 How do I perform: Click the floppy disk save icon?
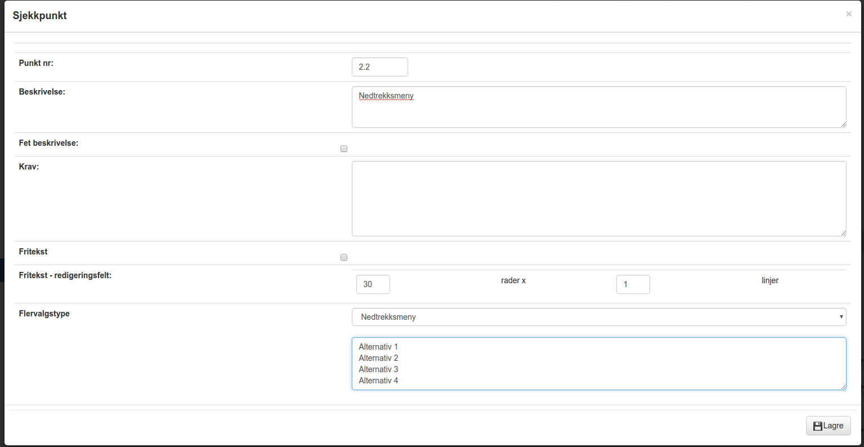pyautogui.click(x=818, y=426)
